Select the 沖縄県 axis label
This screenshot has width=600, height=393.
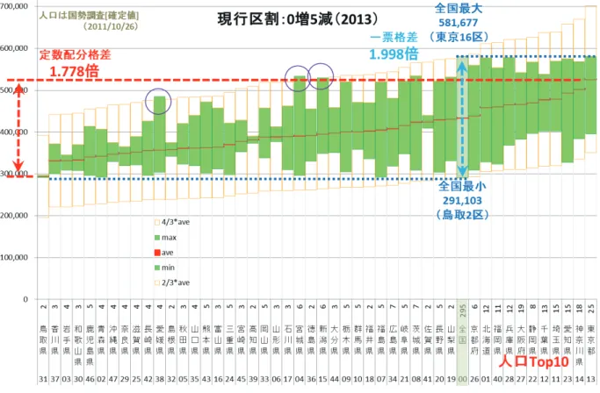point(113,339)
